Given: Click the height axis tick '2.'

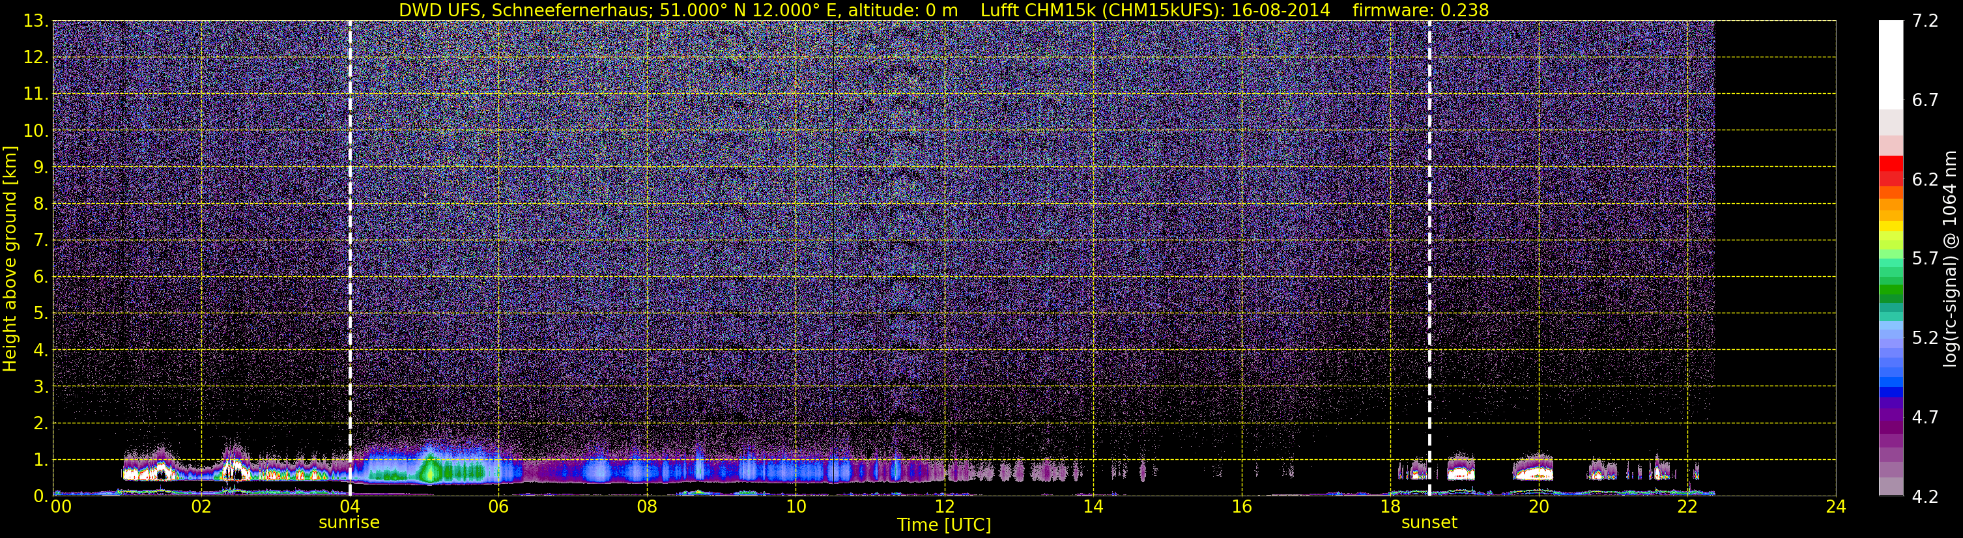Looking at the screenshot, I should point(40,423).
